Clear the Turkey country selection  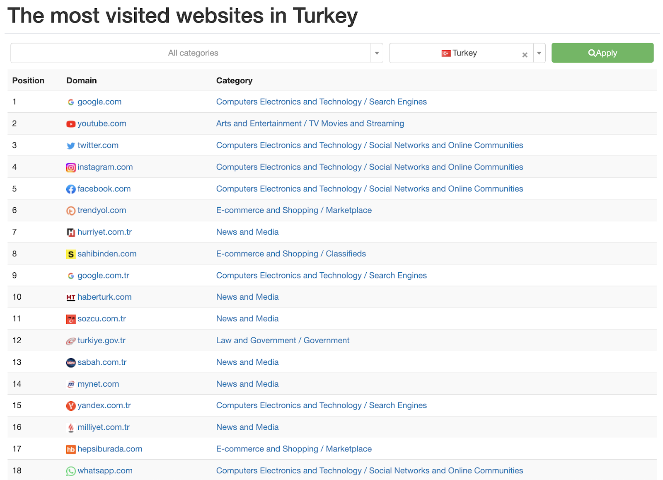coord(525,55)
